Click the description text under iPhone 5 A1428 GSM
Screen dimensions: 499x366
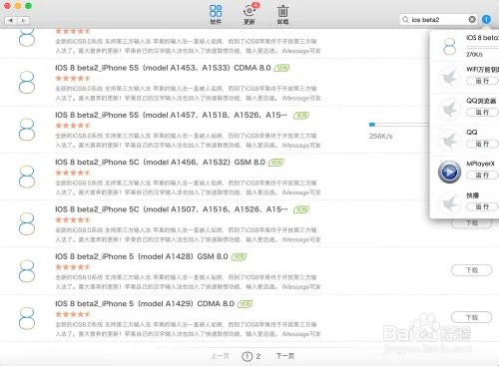coord(188,282)
